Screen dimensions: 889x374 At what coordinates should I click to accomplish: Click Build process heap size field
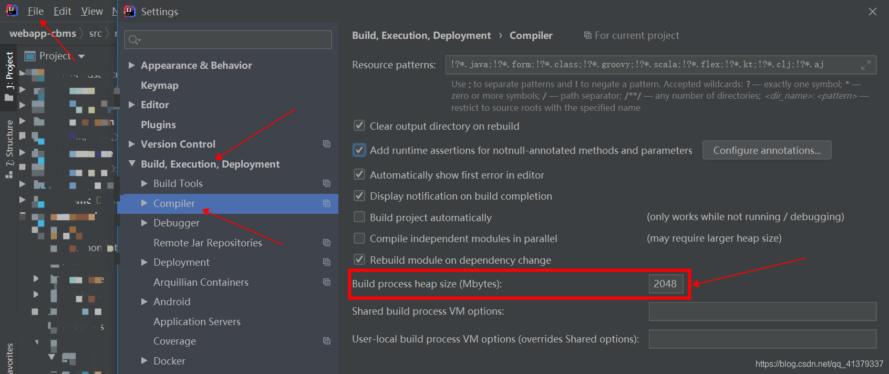(x=666, y=284)
